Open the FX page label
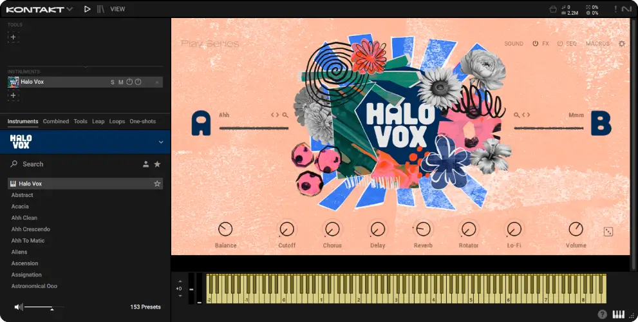The height and width of the screenshot is (322, 638). pos(546,44)
